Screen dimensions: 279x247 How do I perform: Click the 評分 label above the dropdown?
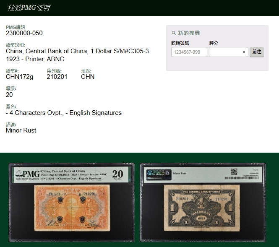click(214, 43)
